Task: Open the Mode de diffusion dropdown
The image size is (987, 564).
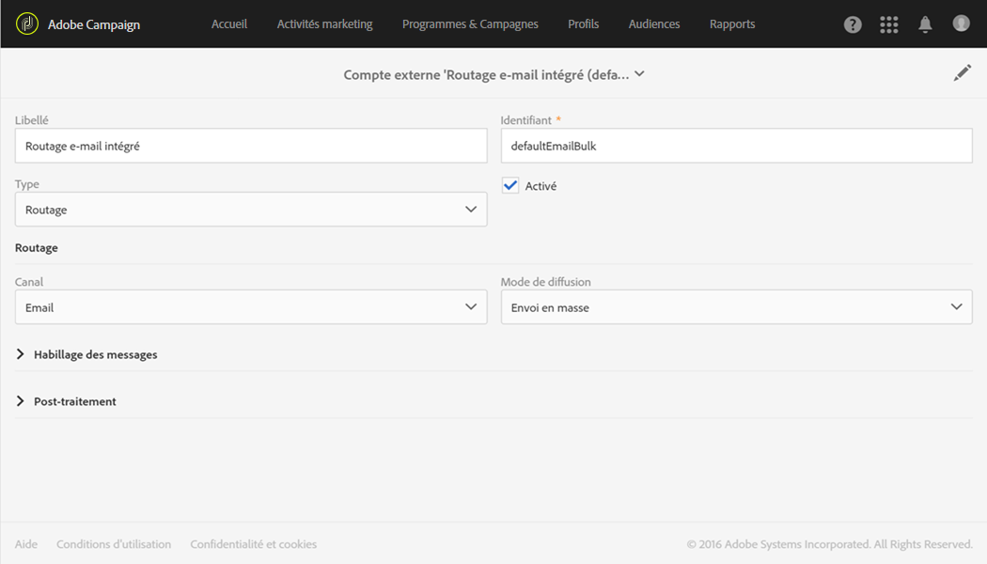Action: click(x=736, y=307)
